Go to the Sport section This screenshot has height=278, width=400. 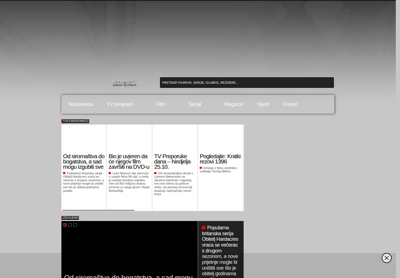(263, 104)
